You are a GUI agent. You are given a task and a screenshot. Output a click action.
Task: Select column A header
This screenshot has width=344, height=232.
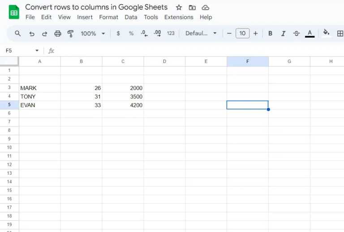pos(40,62)
